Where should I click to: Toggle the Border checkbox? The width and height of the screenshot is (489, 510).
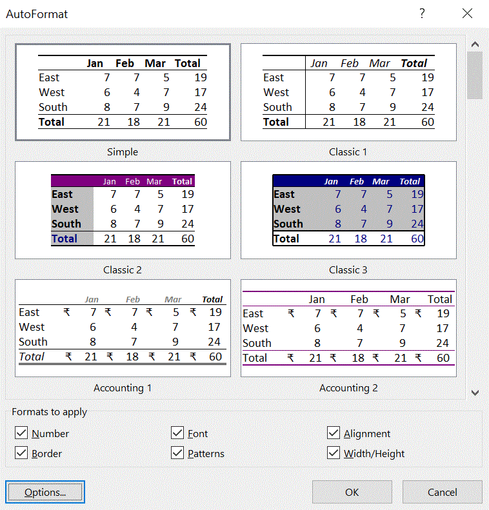click(21, 453)
